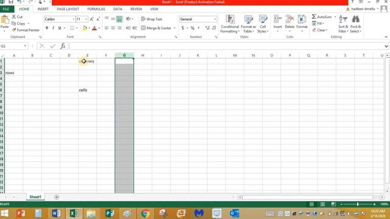Toggle Wrap Text
The width and height of the screenshot is (390, 219).
[152, 19]
